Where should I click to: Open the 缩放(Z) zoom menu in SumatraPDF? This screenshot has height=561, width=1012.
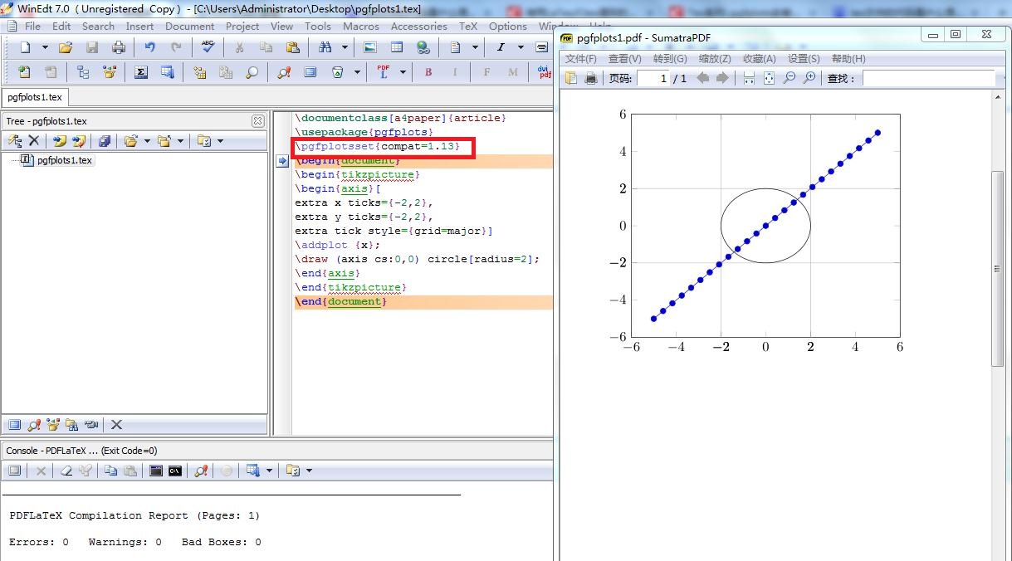(x=714, y=58)
